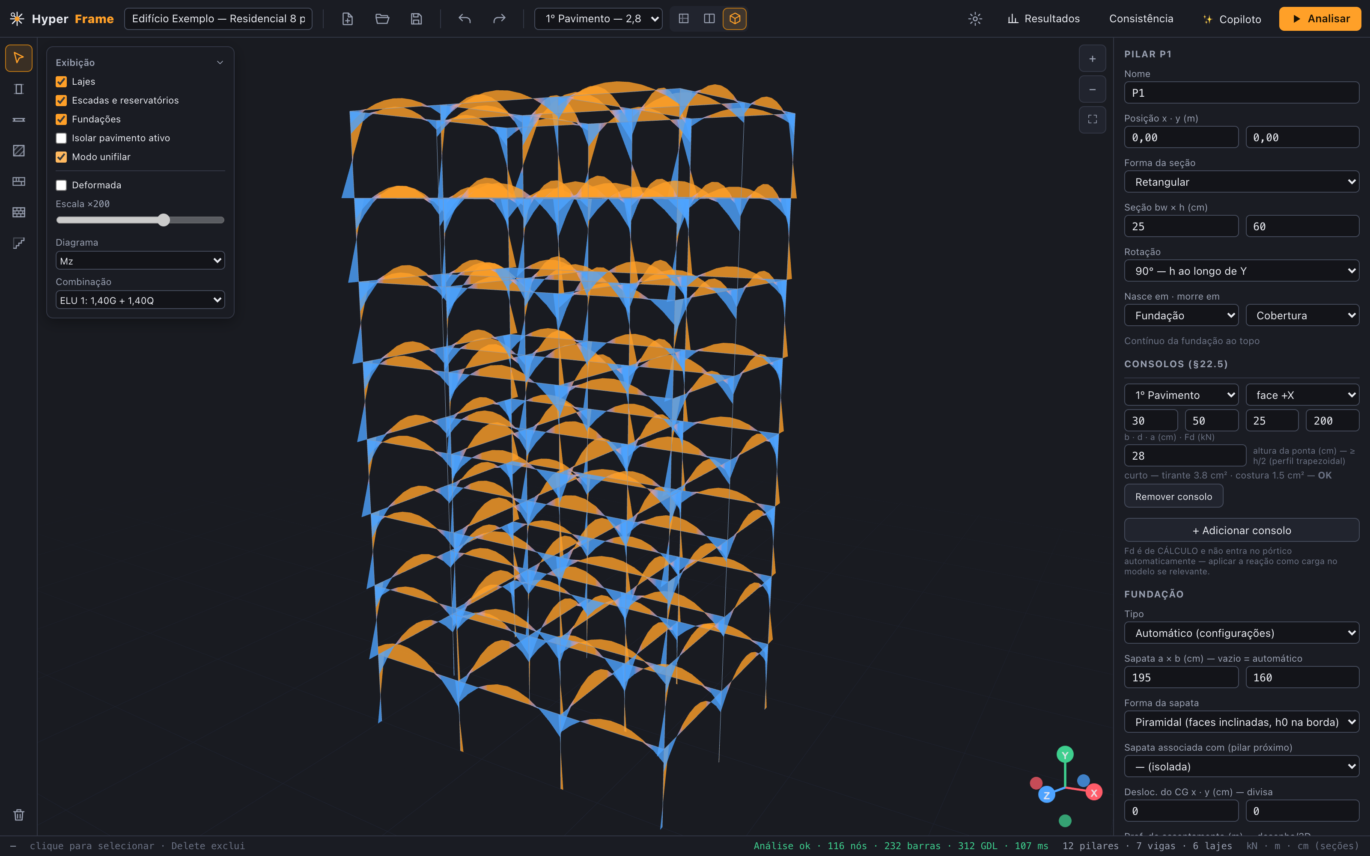This screenshot has width=1370, height=856.
Task: Open the Copiloto assistant
Action: pos(1232,19)
